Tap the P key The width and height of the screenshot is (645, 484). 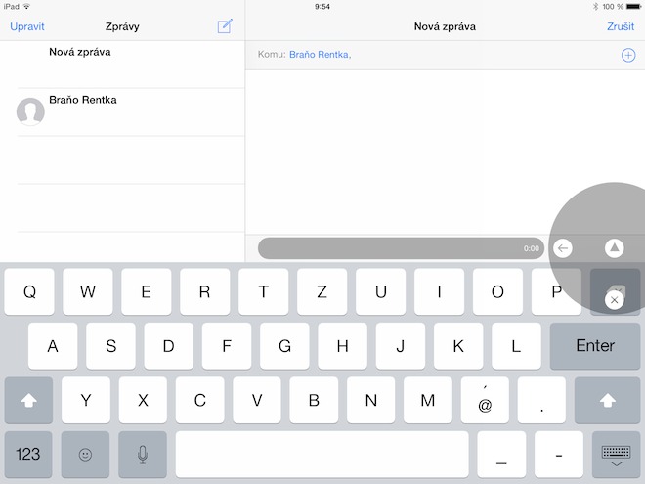click(x=556, y=291)
